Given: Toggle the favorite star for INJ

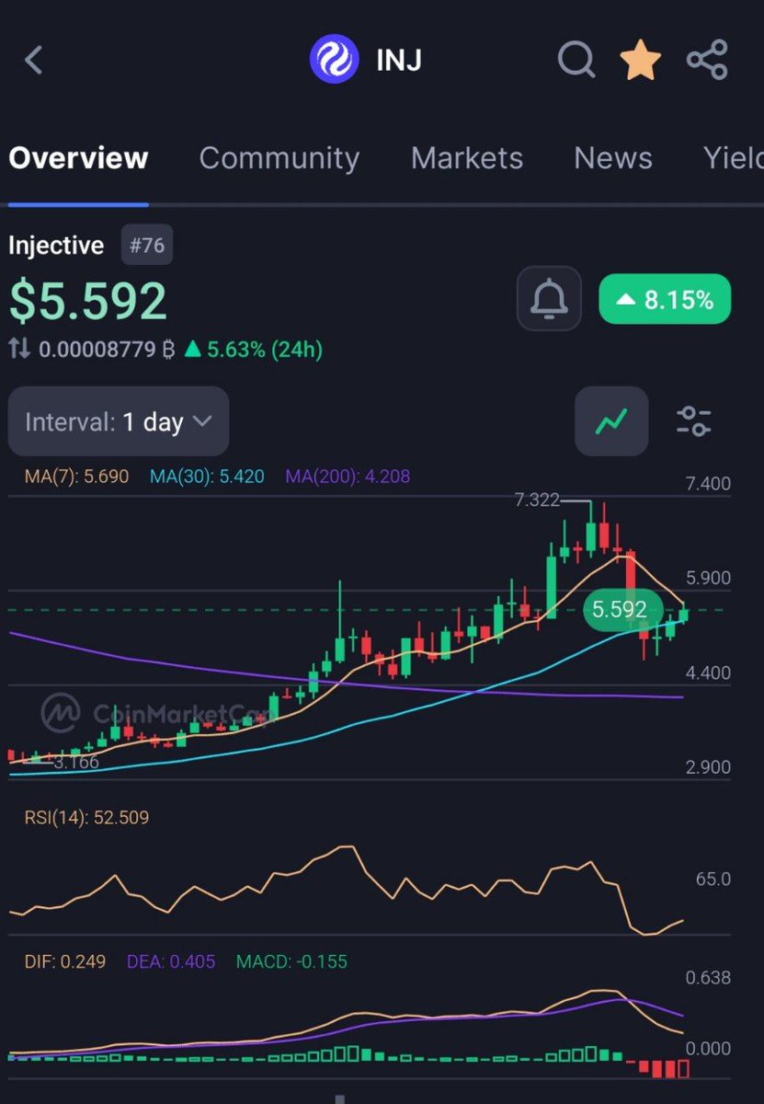Looking at the screenshot, I should pos(641,61).
